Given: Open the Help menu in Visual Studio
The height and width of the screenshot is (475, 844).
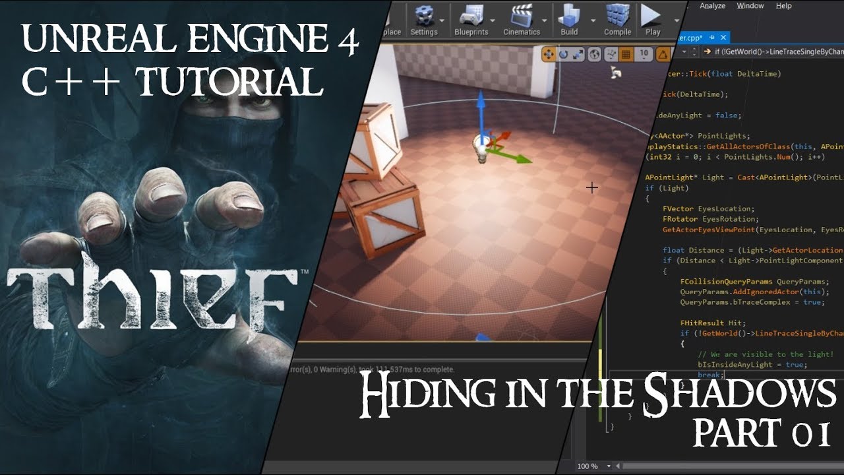Looking at the screenshot, I should [x=783, y=6].
